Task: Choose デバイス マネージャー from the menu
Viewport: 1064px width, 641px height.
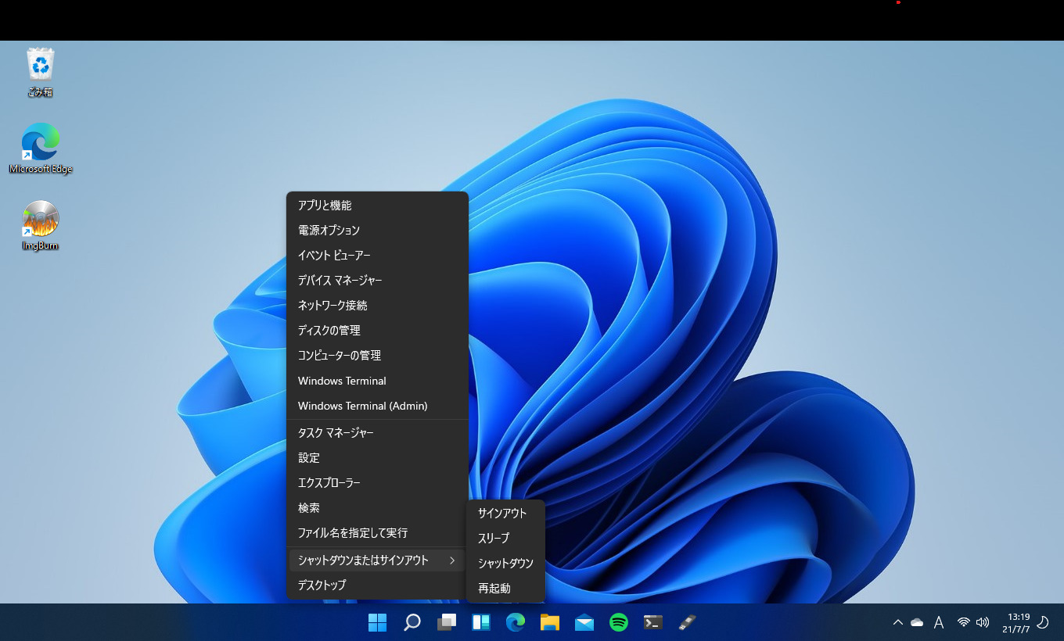Action: tap(340, 280)
